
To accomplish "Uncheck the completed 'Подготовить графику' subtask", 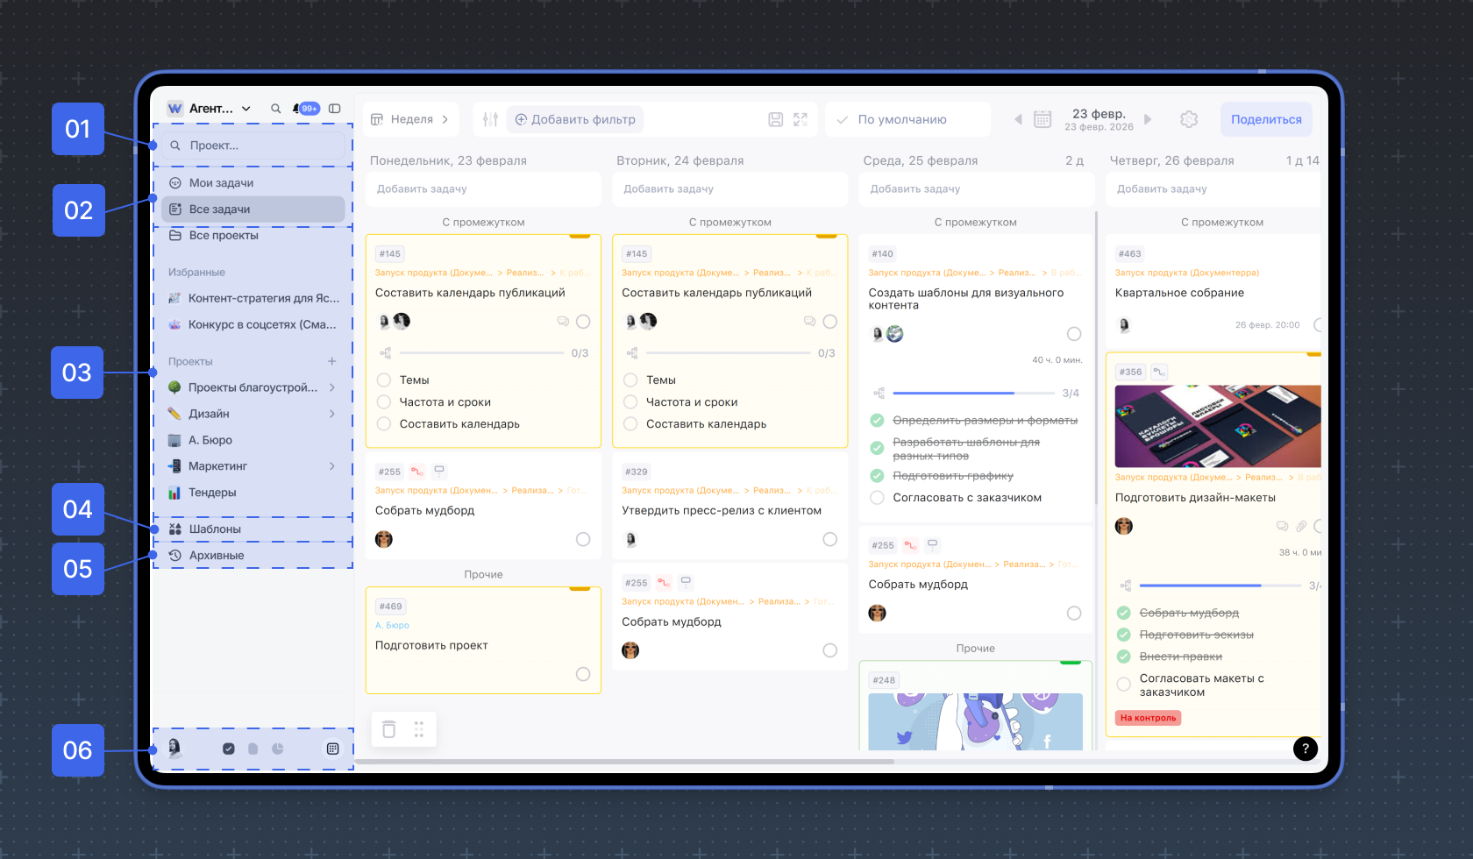I will click(x=877, y=476).
